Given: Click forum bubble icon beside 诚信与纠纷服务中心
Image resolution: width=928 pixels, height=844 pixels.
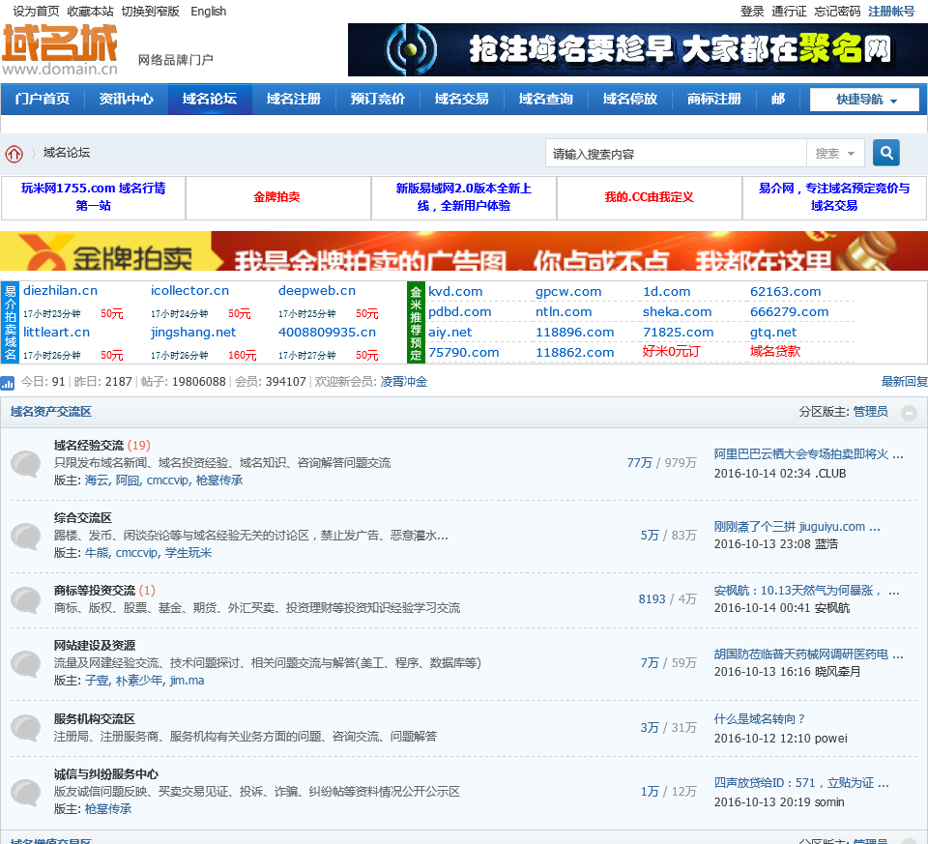Looking at the screenshot, I should tap(26, 792).
